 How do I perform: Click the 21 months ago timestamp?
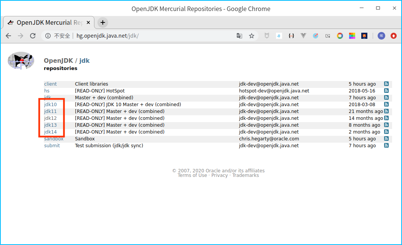(366, 111)
